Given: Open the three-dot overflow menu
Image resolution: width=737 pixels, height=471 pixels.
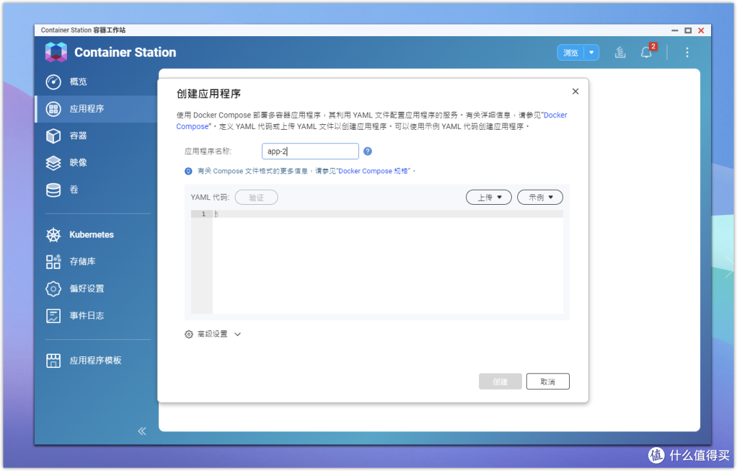Looking at the screenshot, I should coord(687,52).
